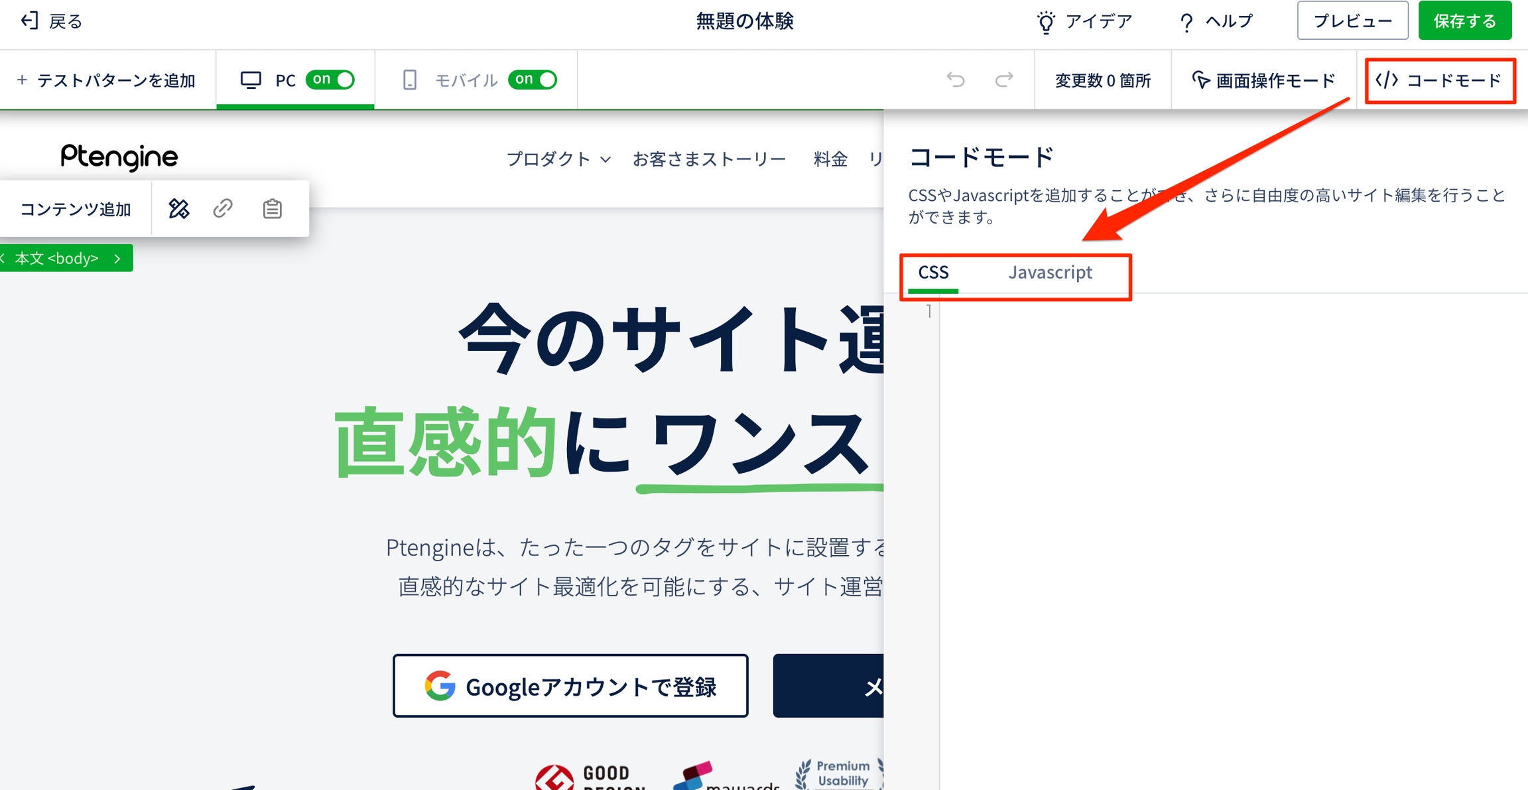Toggle the モバイル on switch

tap(533, 80)
